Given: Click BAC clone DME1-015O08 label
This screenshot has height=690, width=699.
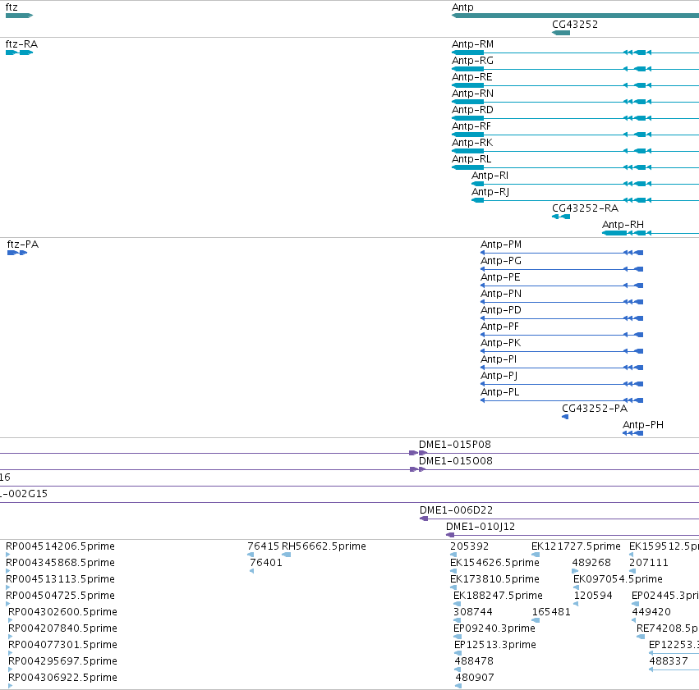Looking at the screenshot, I should click(456, 461).
